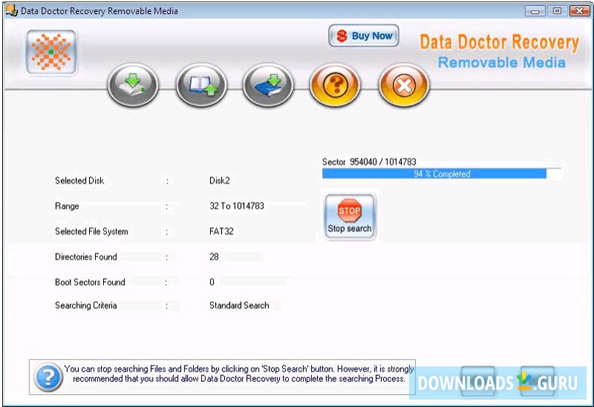The height and width of the screenshot is (407, 594).
Task: Click the Boot Sectors Found label
Action: [x=90, y=282]
